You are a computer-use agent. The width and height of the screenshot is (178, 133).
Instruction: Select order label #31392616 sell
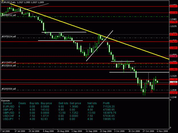click(x=9, y=66)
